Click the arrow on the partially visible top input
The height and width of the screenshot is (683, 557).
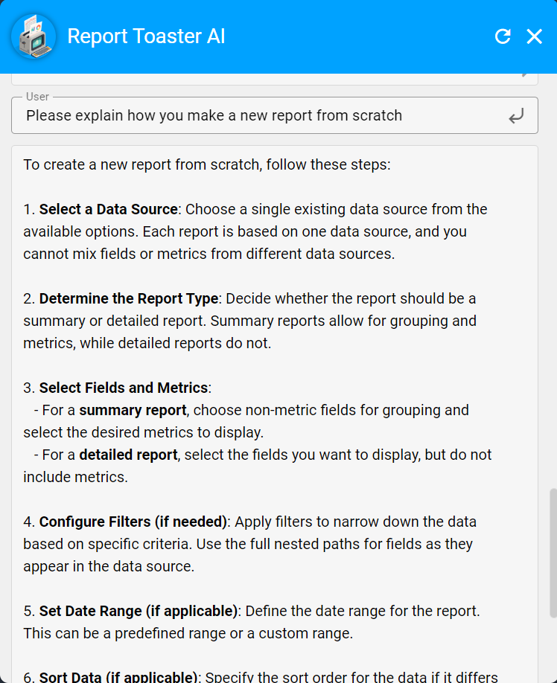click(x=524, y=74)
